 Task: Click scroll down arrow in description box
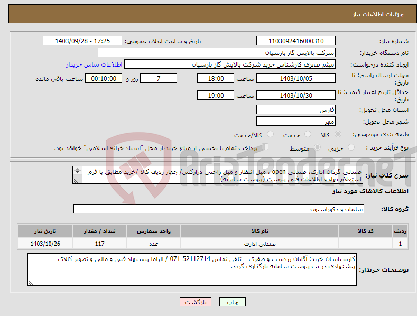tap(77, 172)
